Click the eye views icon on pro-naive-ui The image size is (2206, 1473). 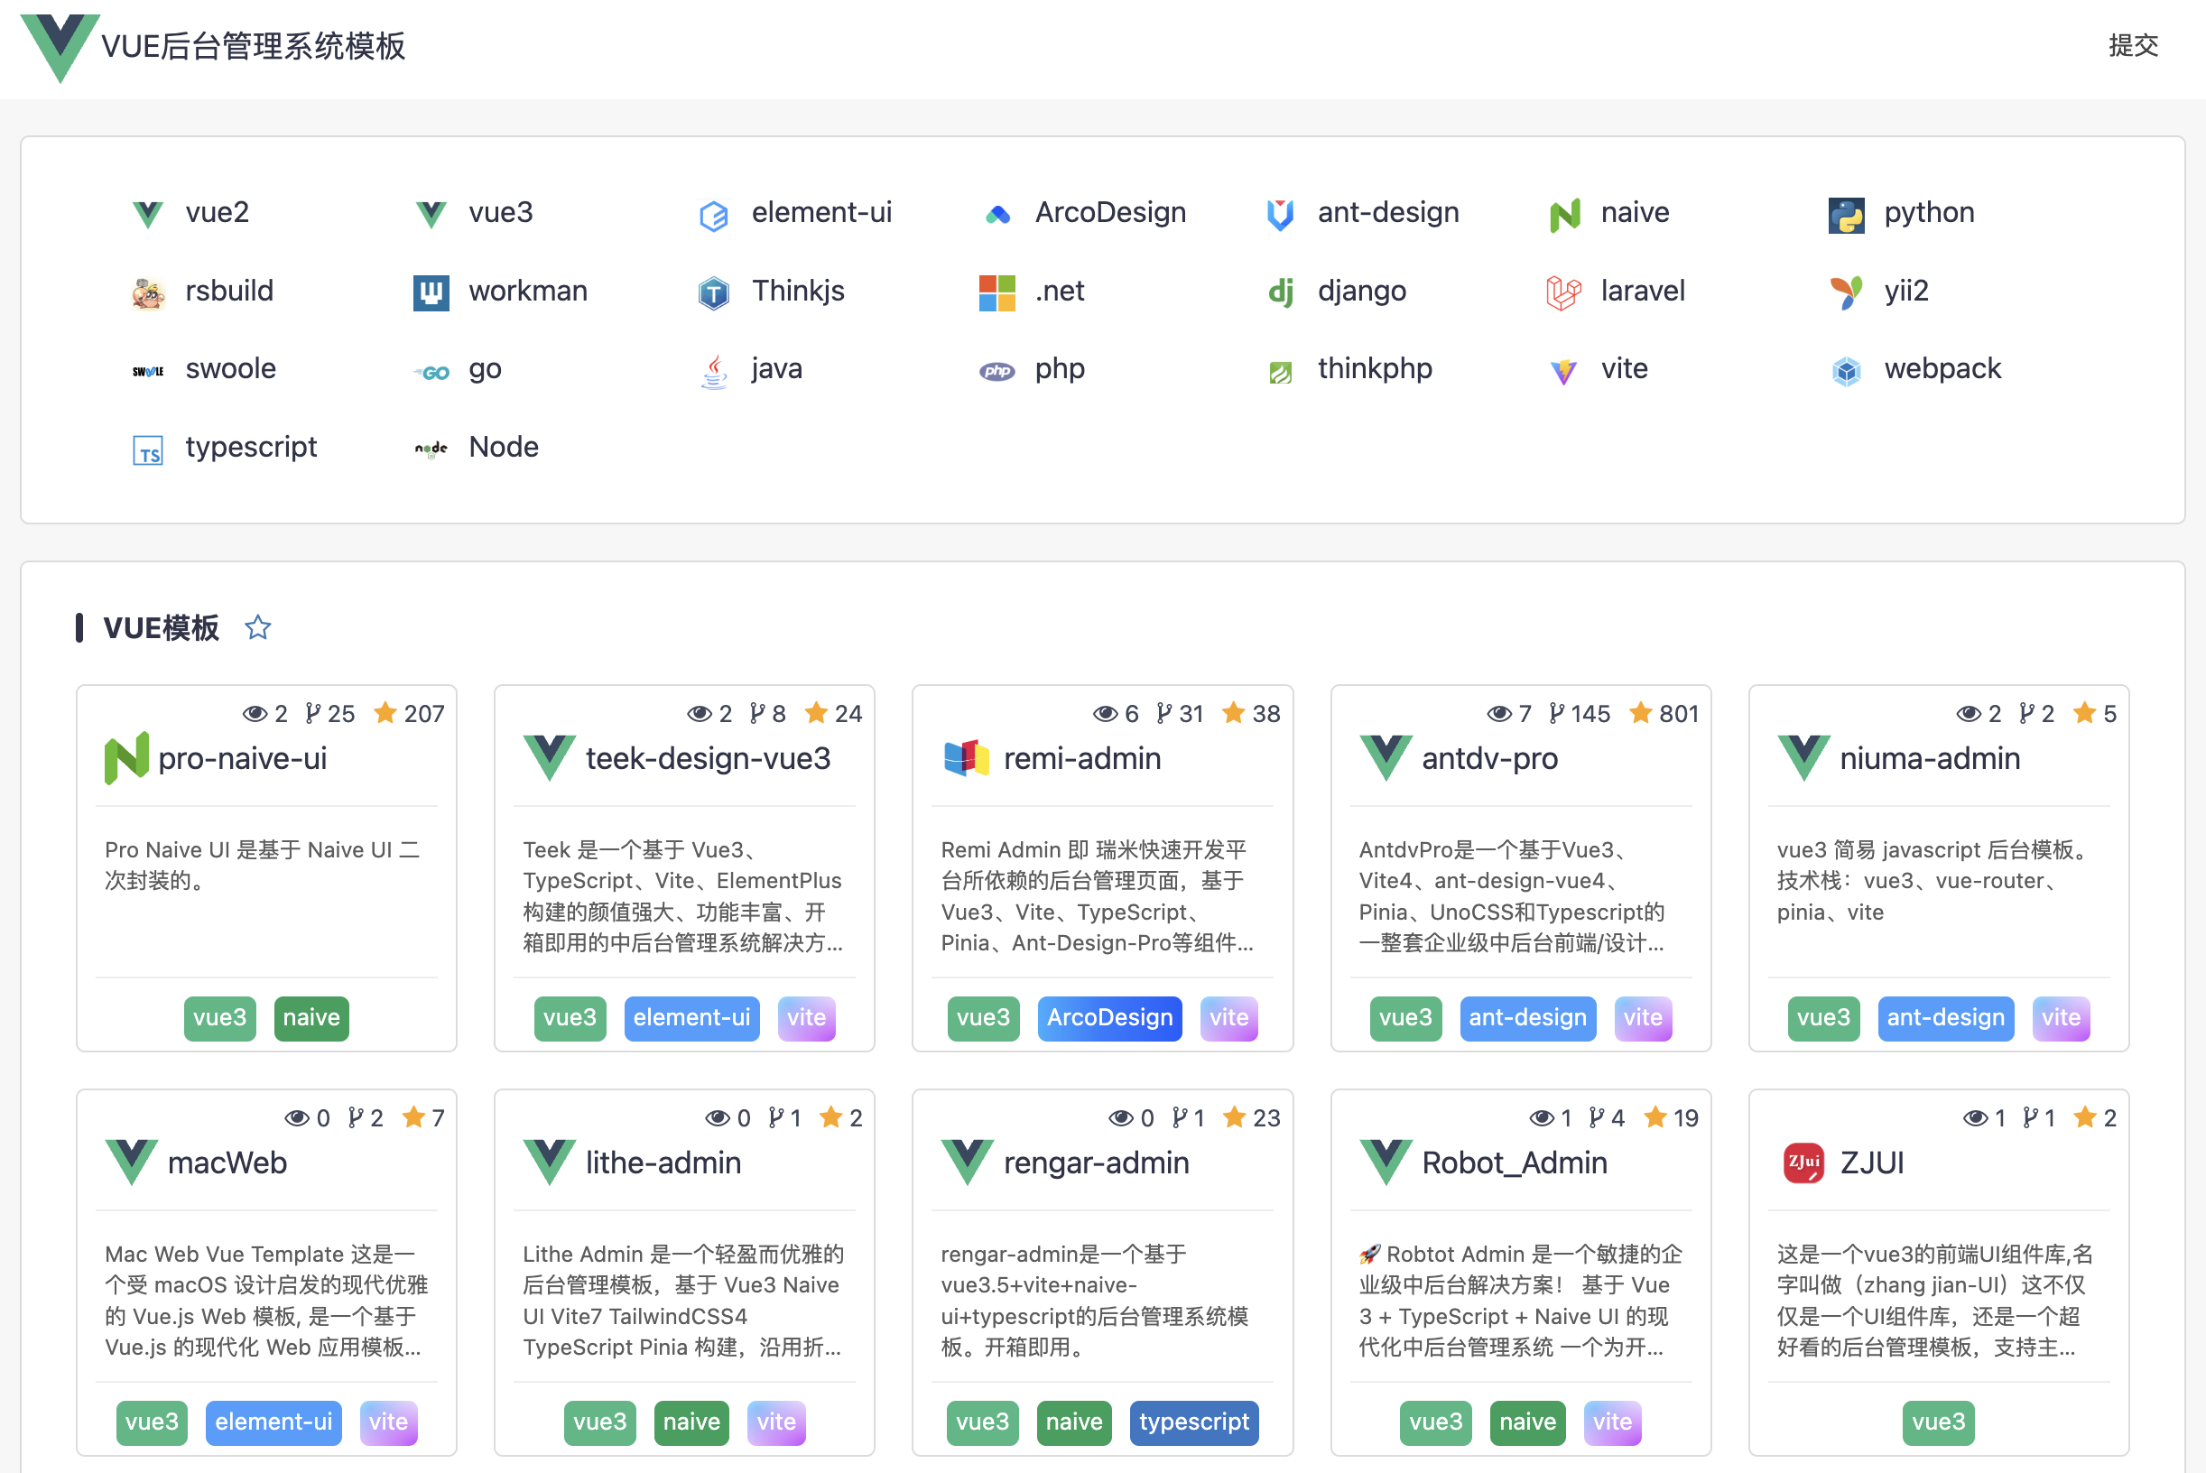pyautogui.click(x=255, y=714)
